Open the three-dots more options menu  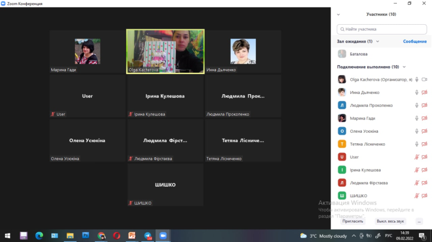pos(419,221)
